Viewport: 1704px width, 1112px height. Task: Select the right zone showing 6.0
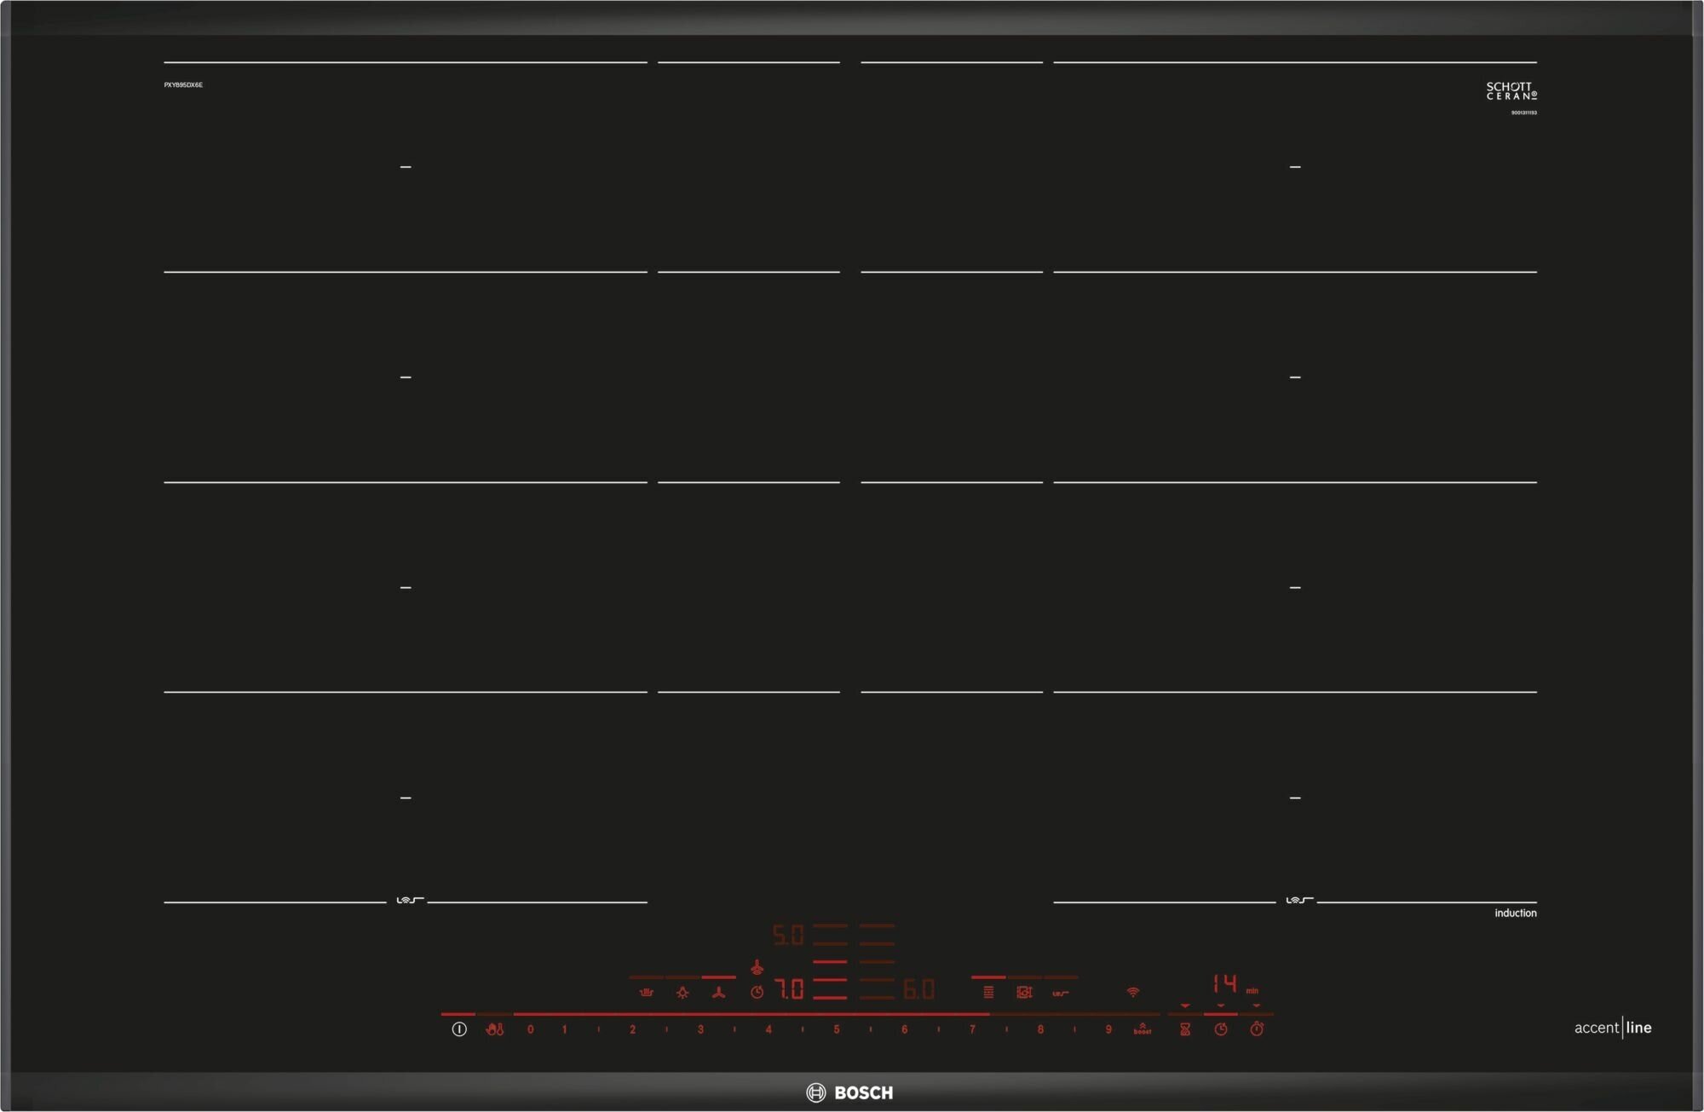coord(918,989)
